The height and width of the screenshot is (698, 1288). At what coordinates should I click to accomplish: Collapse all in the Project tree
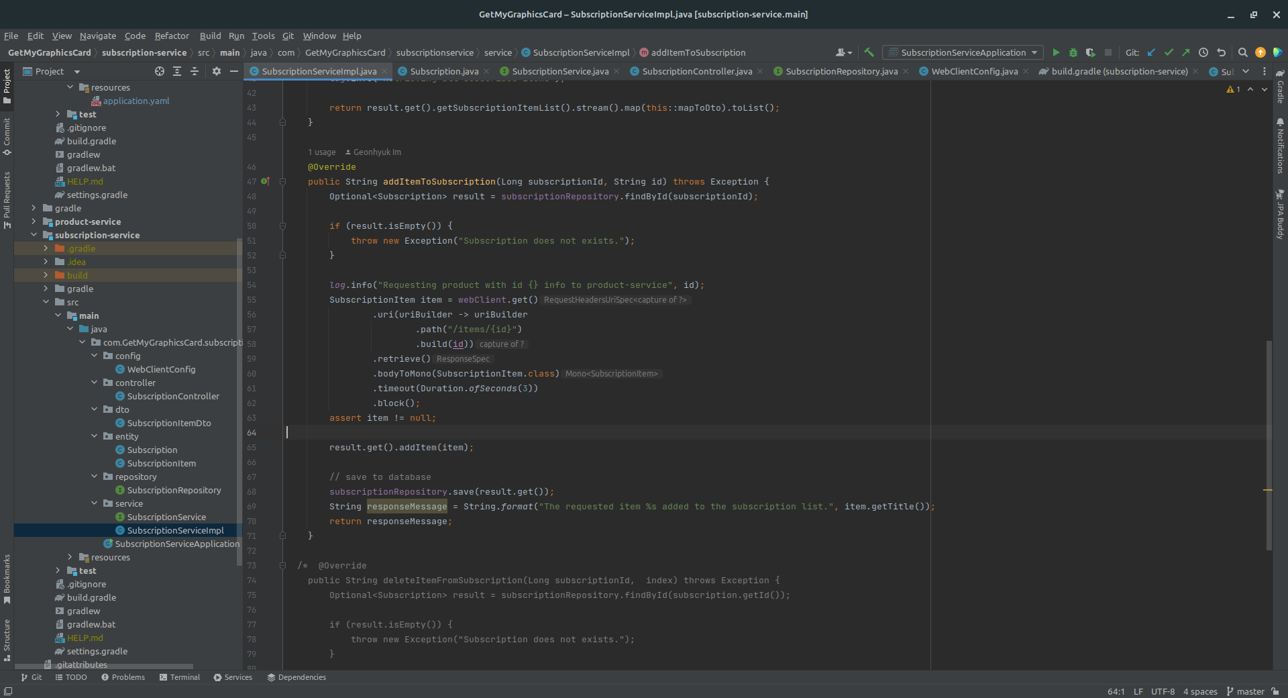click(x=195, y=71)
